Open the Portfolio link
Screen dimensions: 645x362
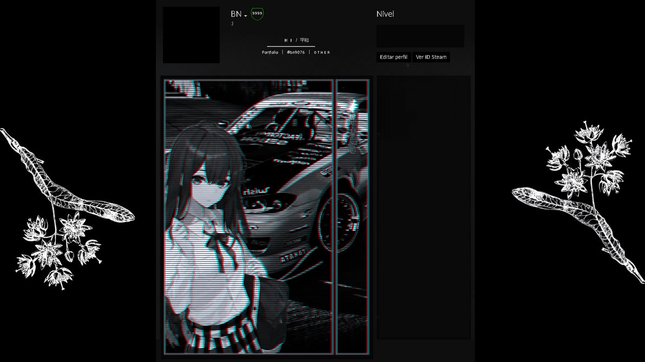point(270,52)
